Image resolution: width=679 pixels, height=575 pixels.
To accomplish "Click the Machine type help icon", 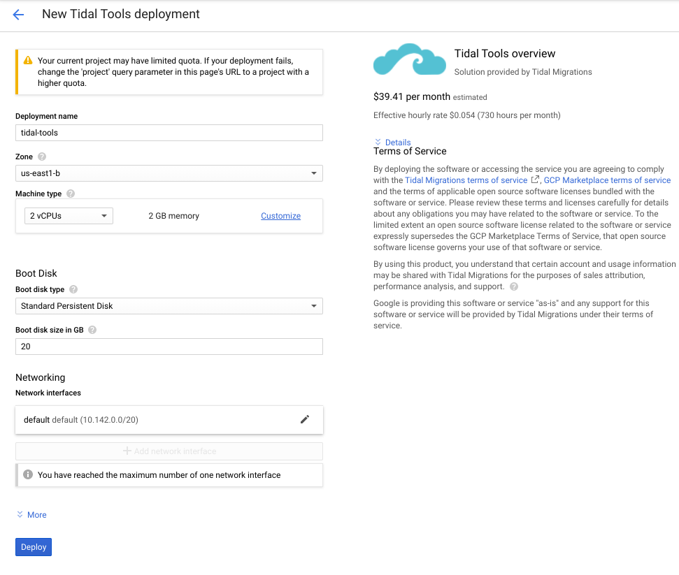I will click(x=71, y=194).
